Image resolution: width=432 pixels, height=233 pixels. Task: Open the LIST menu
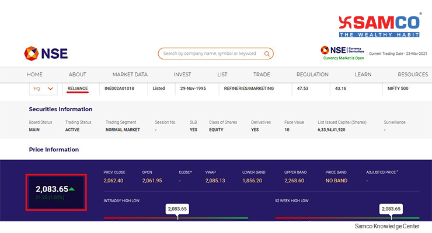(x=222, y=75)
